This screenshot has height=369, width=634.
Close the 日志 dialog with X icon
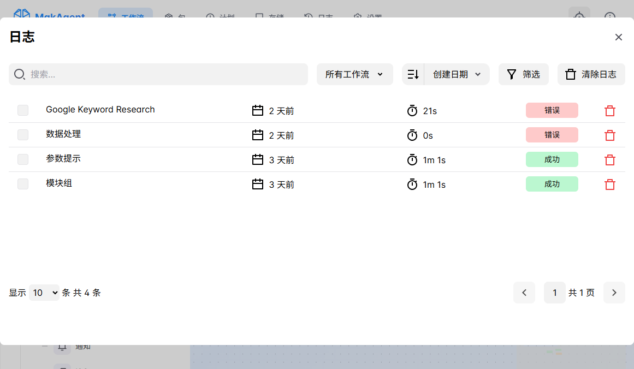(x=618, y=37)
